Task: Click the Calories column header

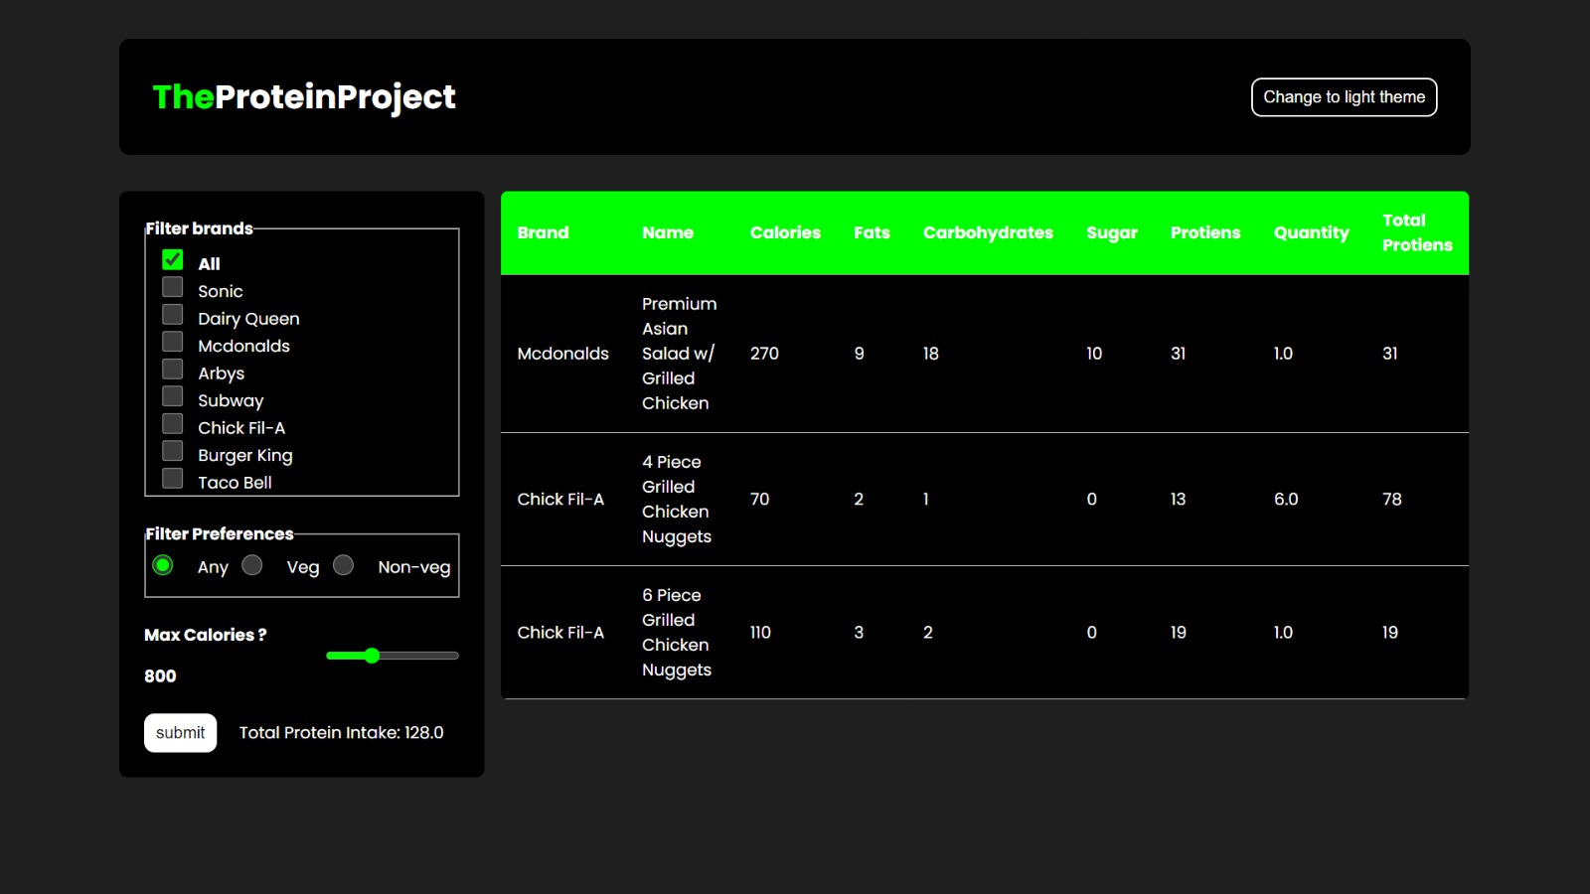Action: 785,232
